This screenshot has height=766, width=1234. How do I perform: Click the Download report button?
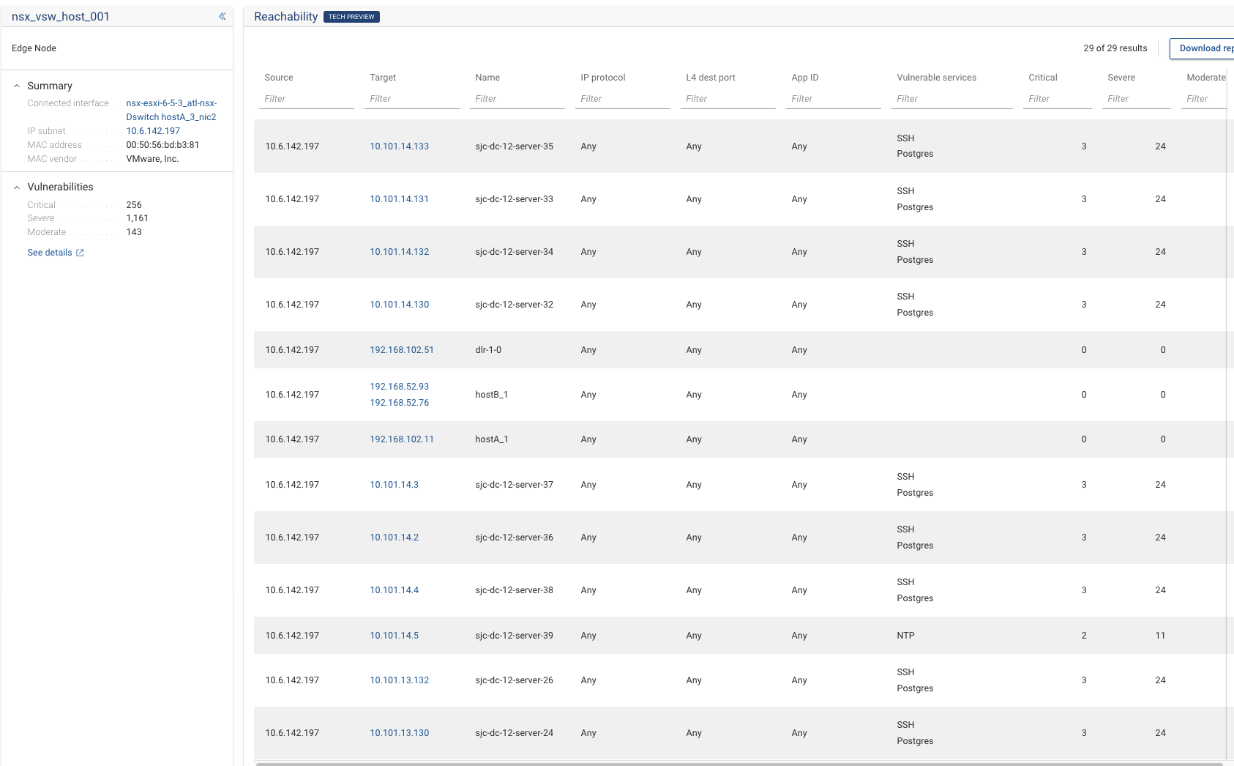(1204, 48)
